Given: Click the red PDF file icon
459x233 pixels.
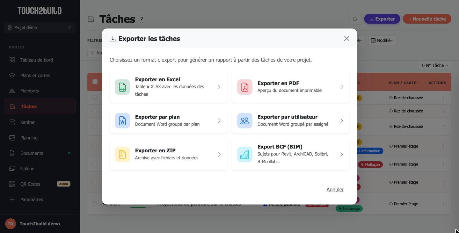Looking at the screenshot, I should pyautogui.click(x=245, y=87).
